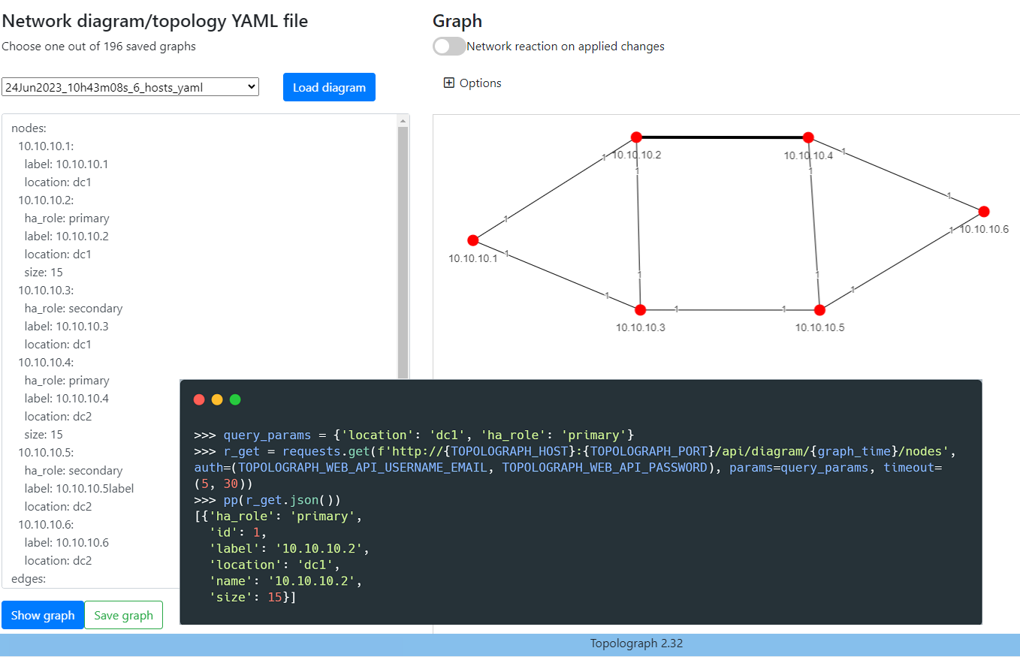Viewport: 1020px width, 657px height.
Task: Click the green dot in code window
Action: [235, 399]
